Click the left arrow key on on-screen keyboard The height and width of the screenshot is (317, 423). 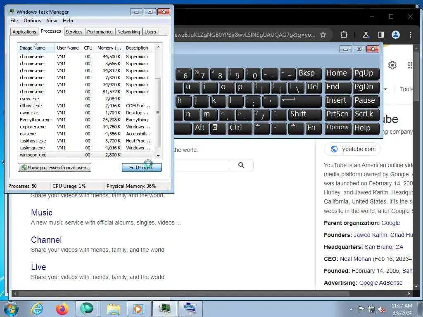click(261, 128)
